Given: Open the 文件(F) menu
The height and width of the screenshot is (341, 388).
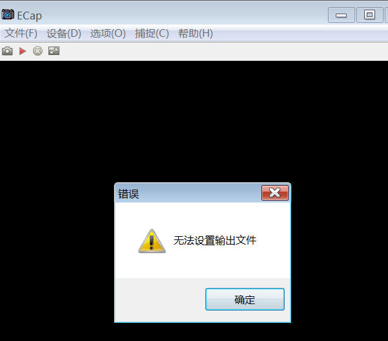Looking at the screenshot, I should click(x=21, y=34).
